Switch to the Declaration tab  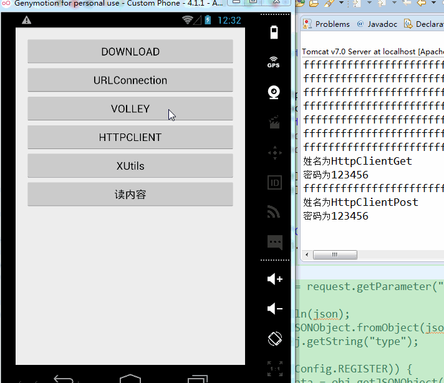423,24
